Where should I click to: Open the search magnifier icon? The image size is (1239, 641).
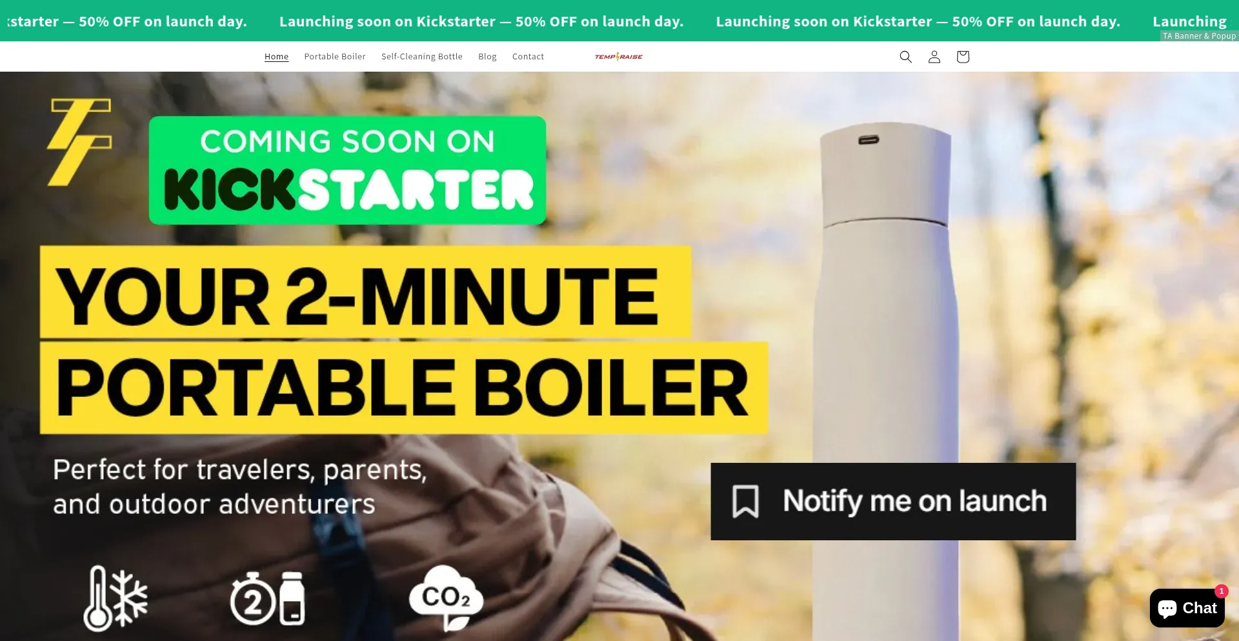click(905, 57)
